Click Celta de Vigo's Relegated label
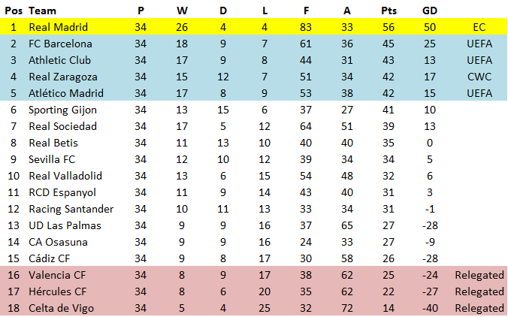Screen dimensions: 508x317 click(x=479, y=308)
